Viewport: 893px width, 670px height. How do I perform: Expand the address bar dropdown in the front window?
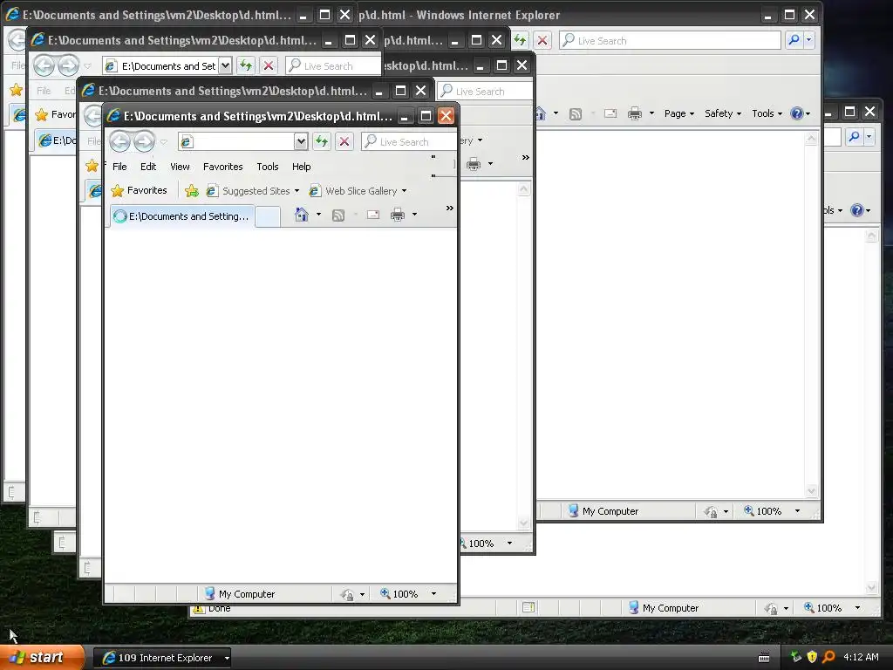coord(301,141)
